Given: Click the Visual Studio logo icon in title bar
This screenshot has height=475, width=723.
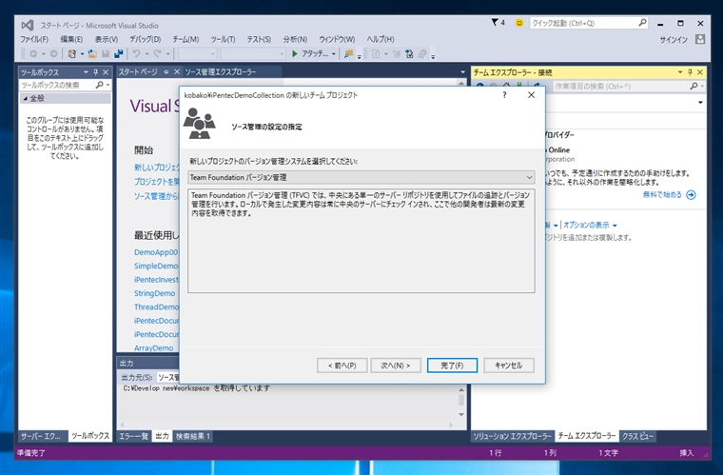Looking at the screenshot, I should pyautogui.click(x=28, y=26).
